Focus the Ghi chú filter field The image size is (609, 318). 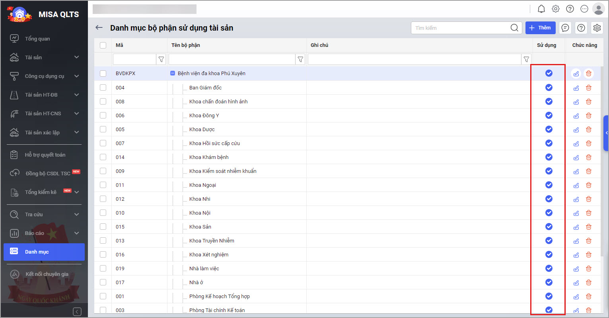414,59
